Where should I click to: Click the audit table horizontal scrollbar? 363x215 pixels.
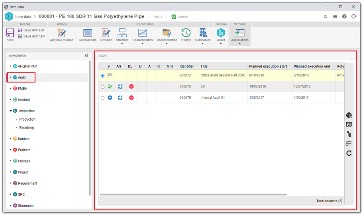pyautogui.click(x=193, y=195)
